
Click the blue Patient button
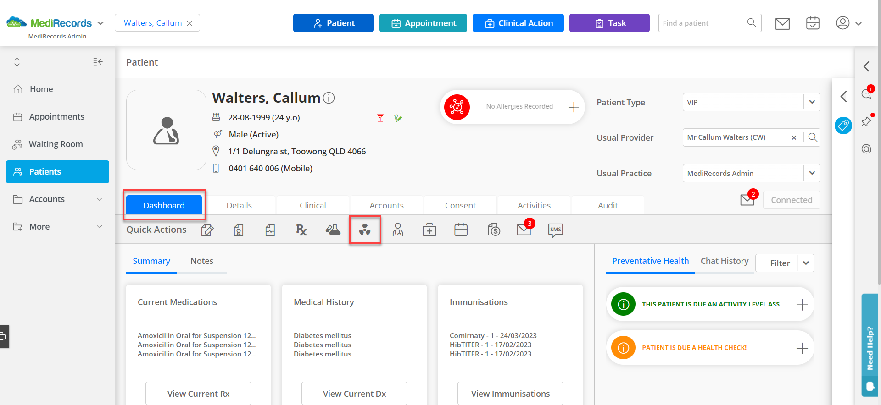333,23
